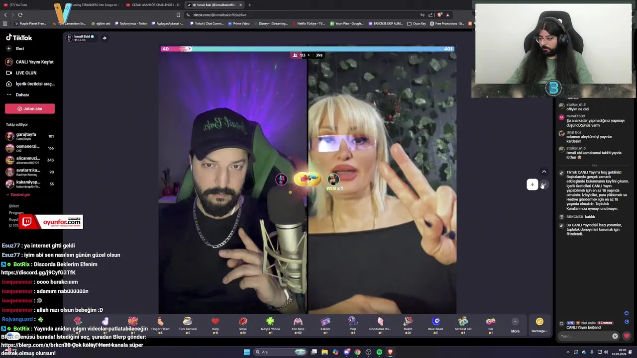This screenshot has height=358, width=637.
Task: Go back with Geri in sidebar
Action: pyautogui.click(x=15, y=49)
